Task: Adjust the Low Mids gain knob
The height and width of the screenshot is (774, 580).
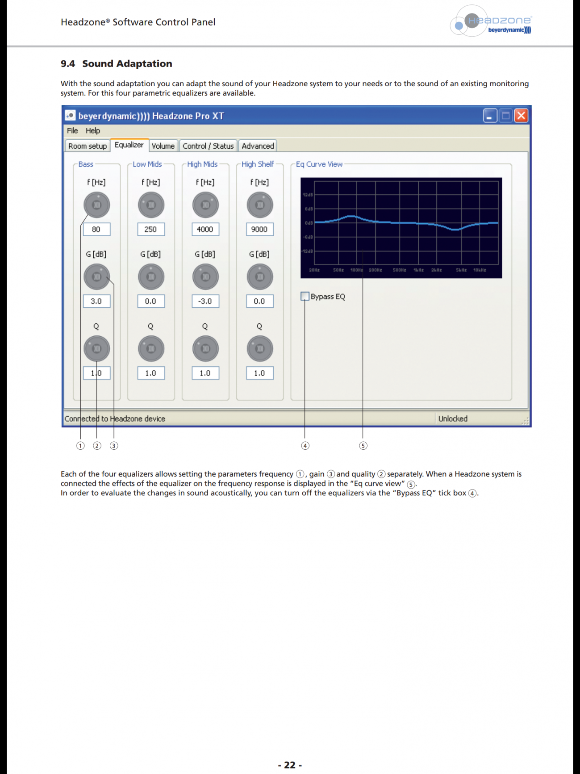Action: [x=151, y=277]
